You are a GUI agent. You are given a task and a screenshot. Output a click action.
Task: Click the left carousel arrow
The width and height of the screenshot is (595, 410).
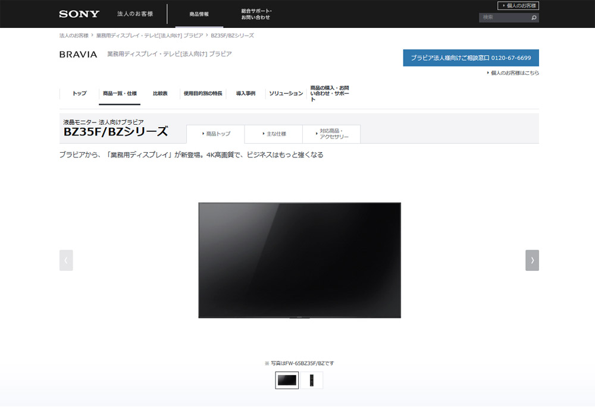tap(66, 260)
